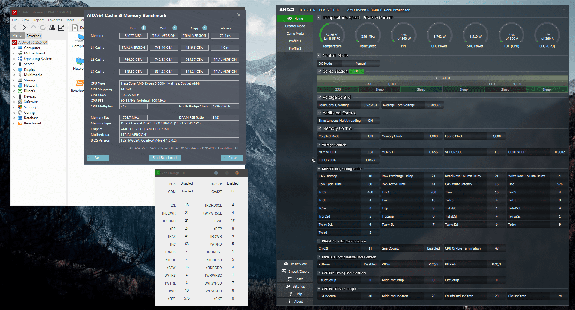575x310 pixels.
Task: Collapse CAD Bus Drive Strength section
Action: [x=319, y=289]
